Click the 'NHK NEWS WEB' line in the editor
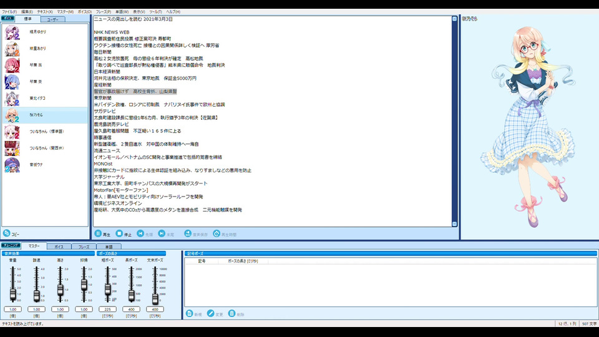The width and height of the screenshot is (599, 337). (112, 32)
